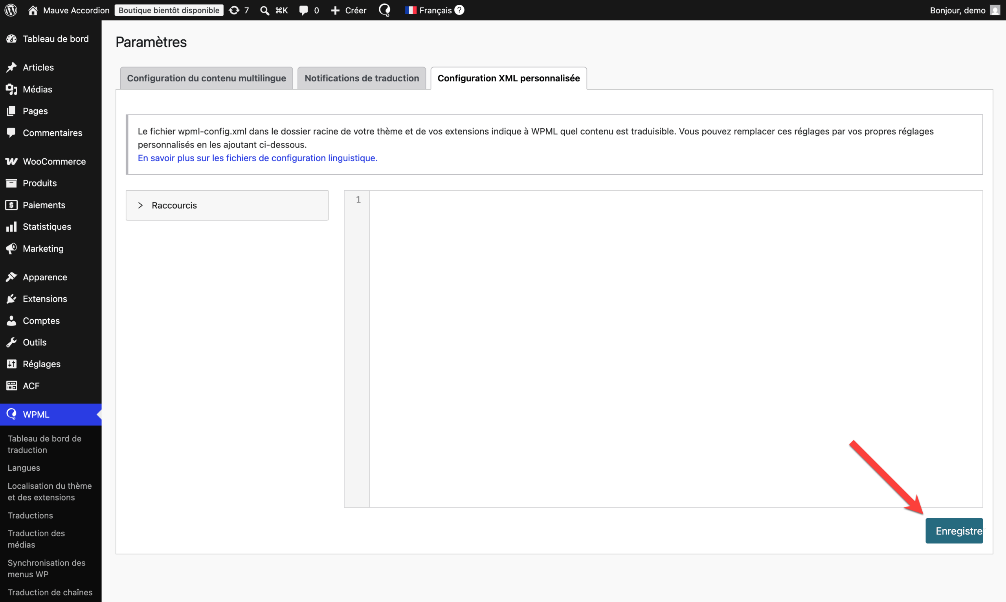Switch to Configuration du contenu multilingue tab

[x=206, y=78]
